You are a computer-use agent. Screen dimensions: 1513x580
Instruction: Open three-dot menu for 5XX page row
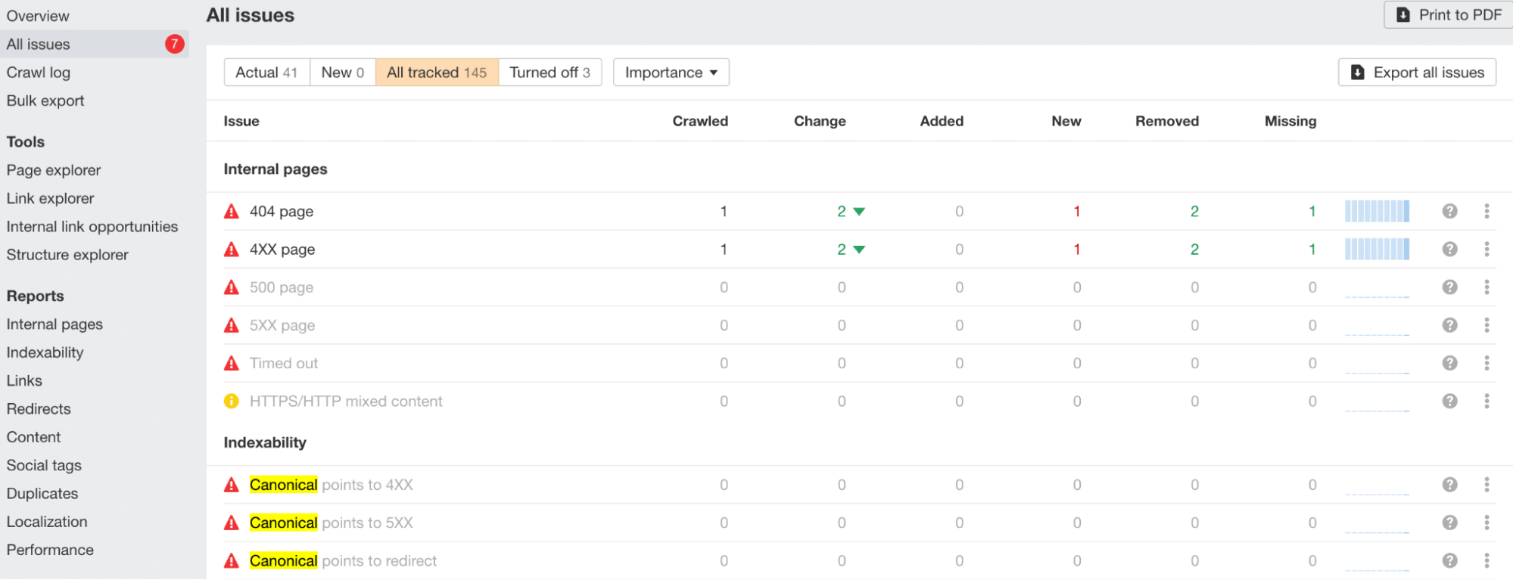(1487, 325)
